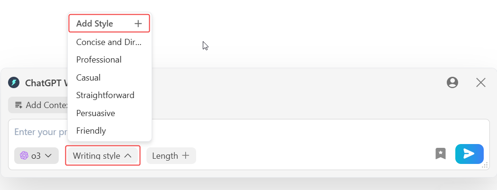Click the plus icon beside Add Style
The width and height of the screenshot is (497, 190).
138,24
